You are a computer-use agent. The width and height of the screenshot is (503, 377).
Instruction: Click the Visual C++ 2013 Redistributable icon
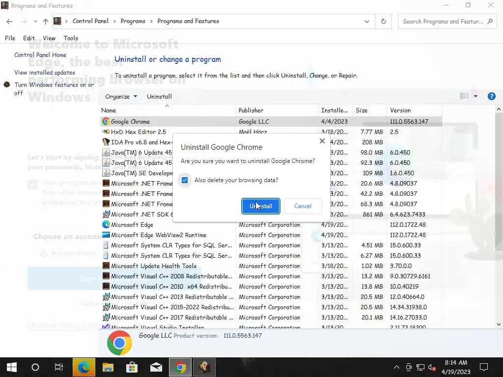[106, 296]
